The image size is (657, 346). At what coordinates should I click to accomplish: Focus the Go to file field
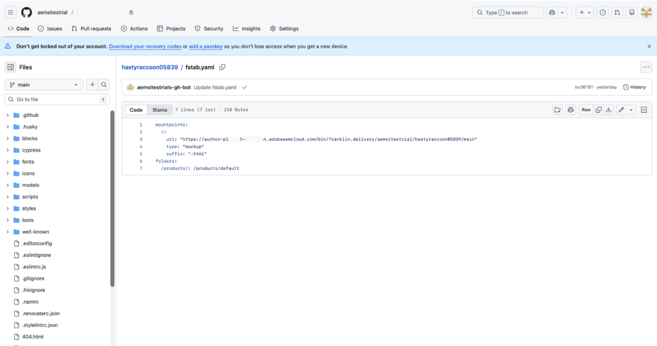point(57,99)
